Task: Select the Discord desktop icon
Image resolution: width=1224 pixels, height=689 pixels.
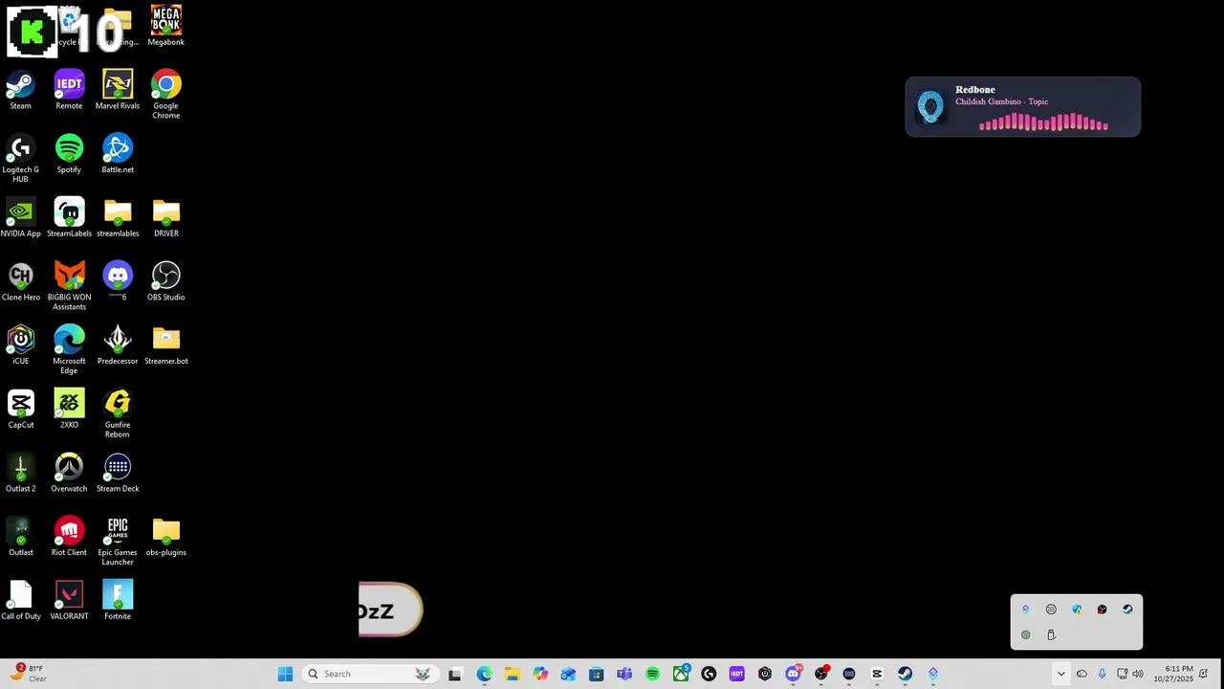Action: [118, 280]
